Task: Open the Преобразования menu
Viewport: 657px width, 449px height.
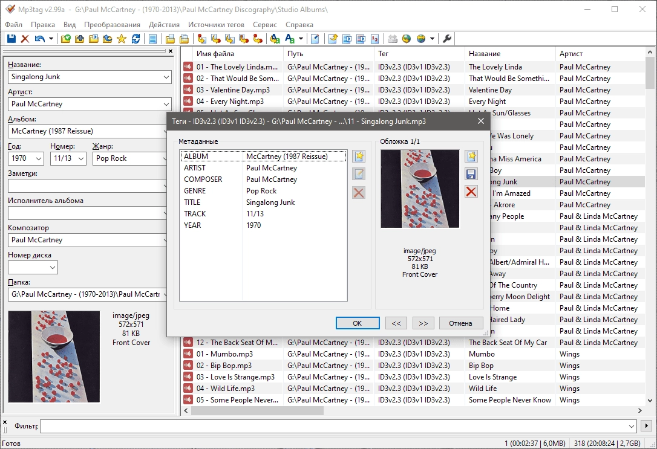Action: tap(113, 25)
